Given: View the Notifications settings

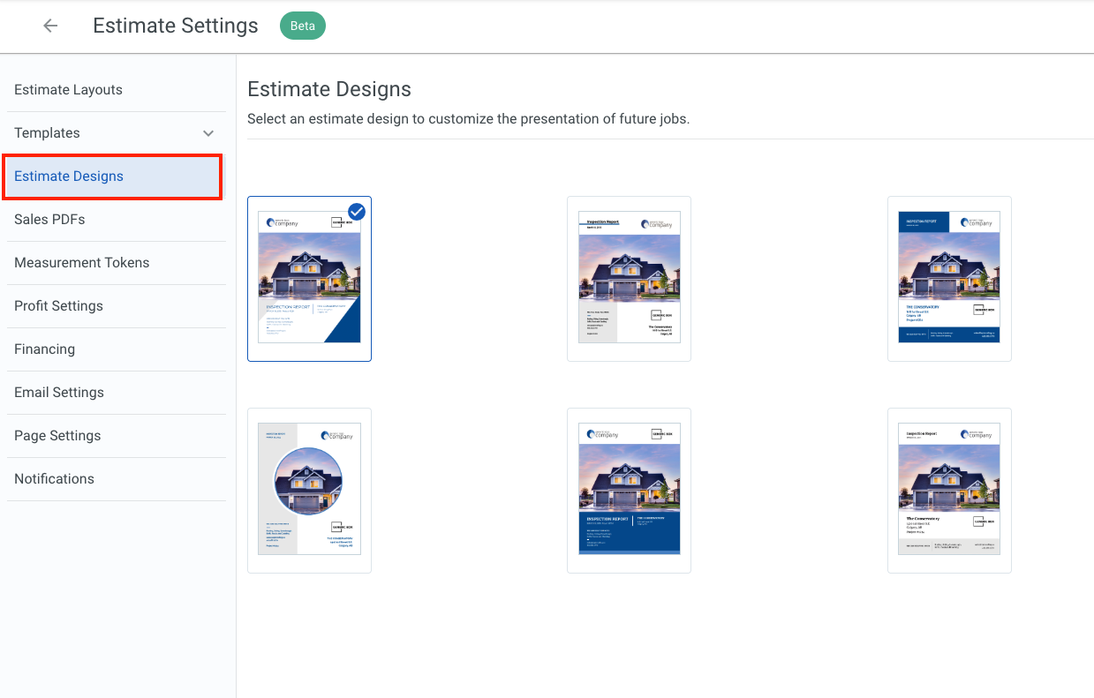Looking at the screenshot, I should [54, 478].
